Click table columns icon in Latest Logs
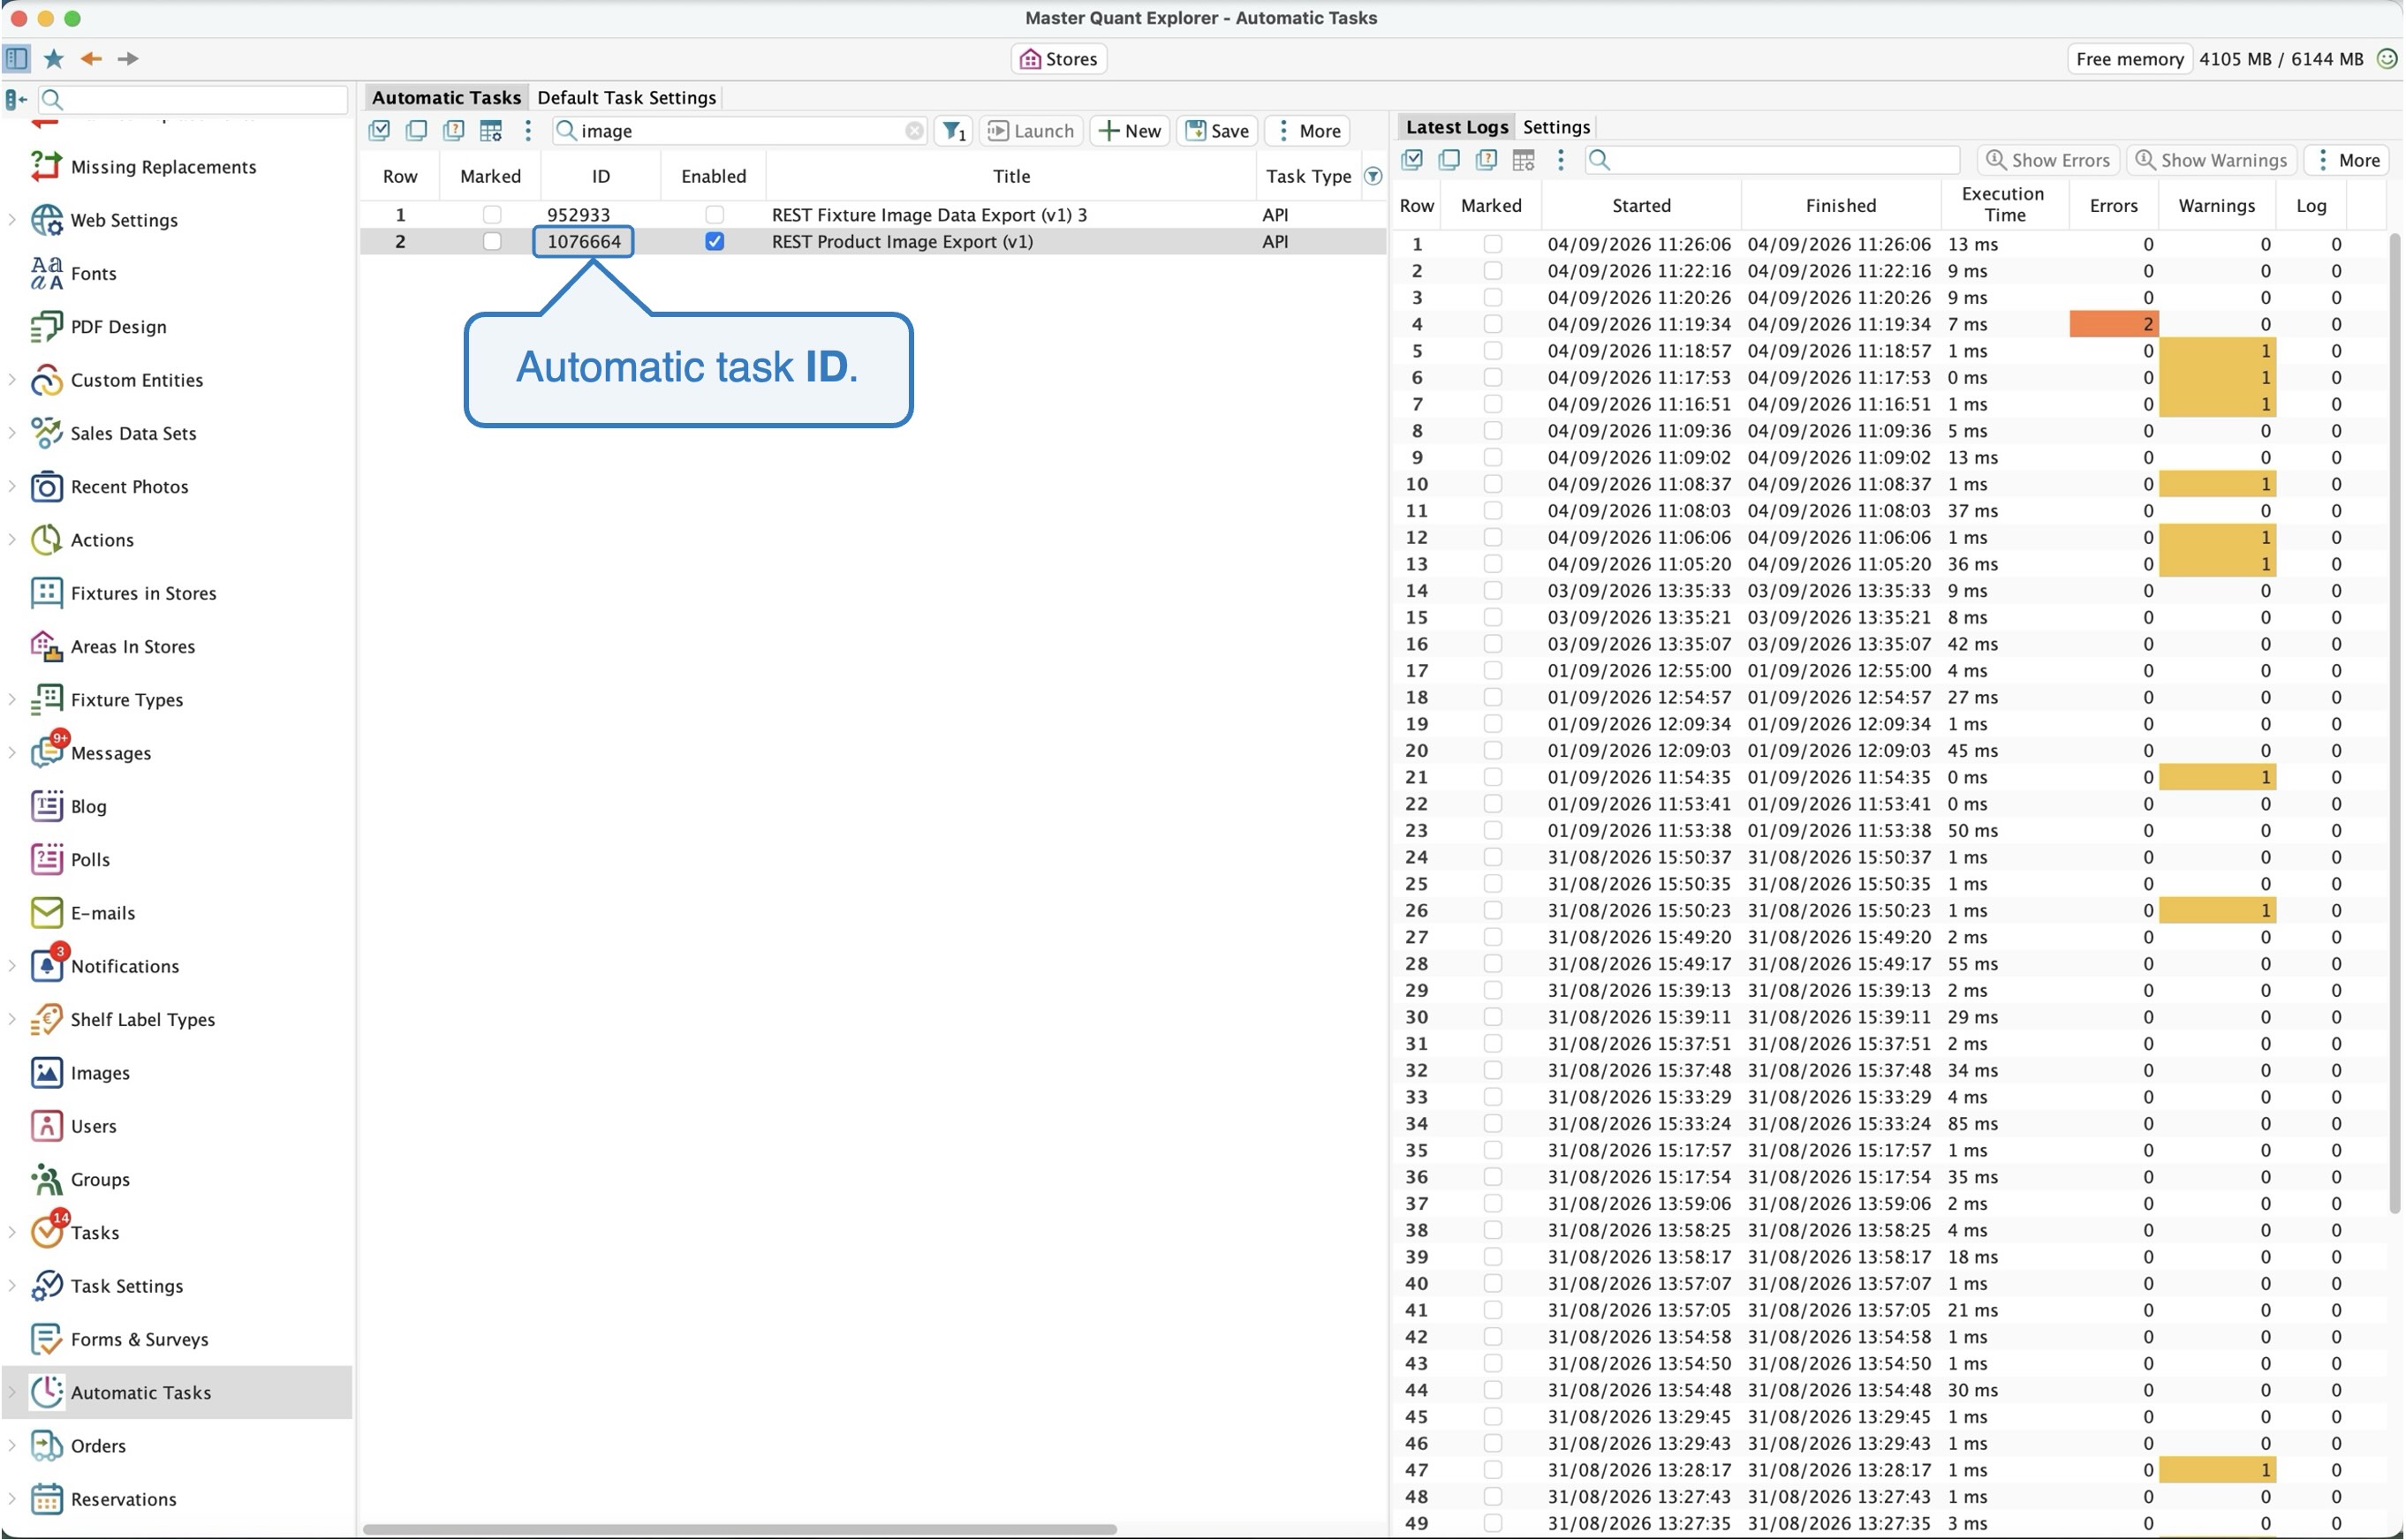2406x1540 pixels. click(x=1523, y=160)
